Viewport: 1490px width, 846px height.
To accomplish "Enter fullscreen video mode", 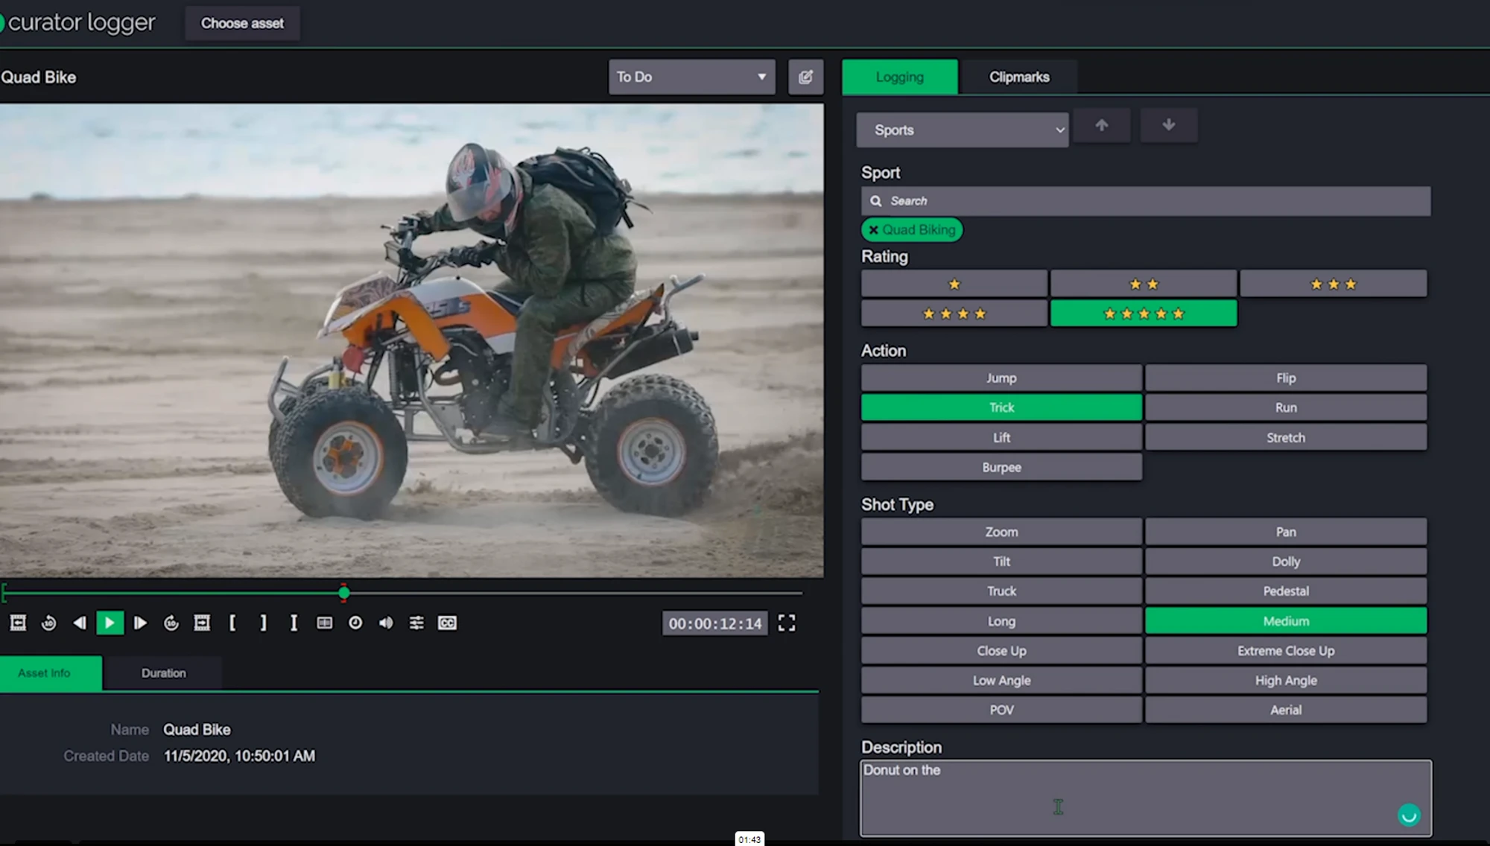I will pos(787,623).
